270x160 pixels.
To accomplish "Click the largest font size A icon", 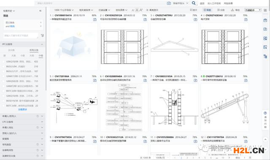I will pyautogui.click(x=141, y=10).
